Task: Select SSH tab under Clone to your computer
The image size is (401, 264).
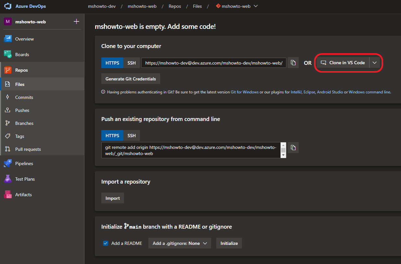Action: point(132,63)
